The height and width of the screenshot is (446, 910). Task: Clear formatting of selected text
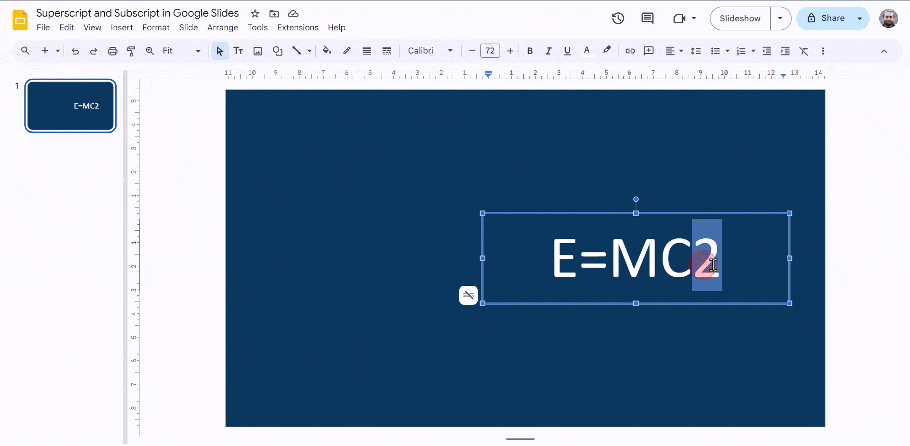pyautogui.click(x=804, y=51)
